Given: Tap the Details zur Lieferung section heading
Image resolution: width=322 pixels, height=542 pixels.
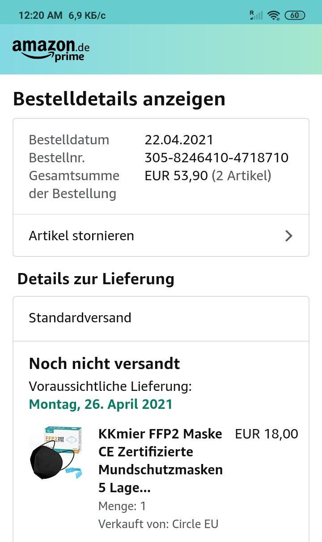Looking at the screenshot, I should [x=96, y=279].
